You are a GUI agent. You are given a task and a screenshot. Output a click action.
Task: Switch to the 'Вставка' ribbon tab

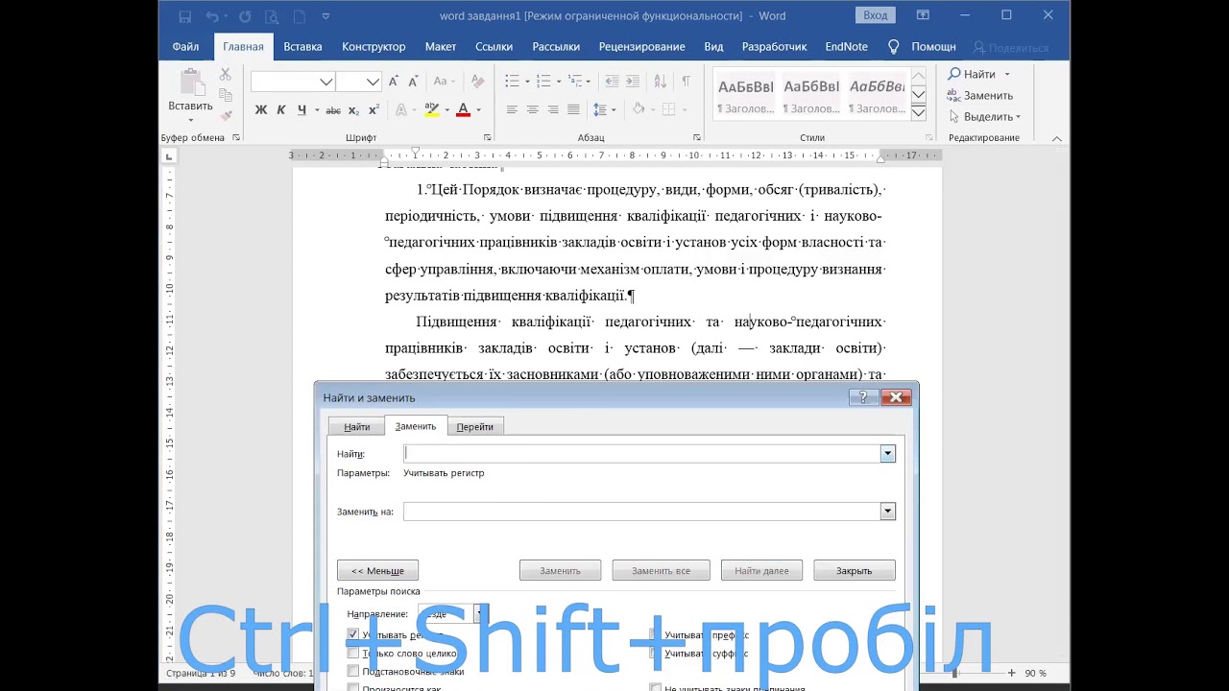302,46
